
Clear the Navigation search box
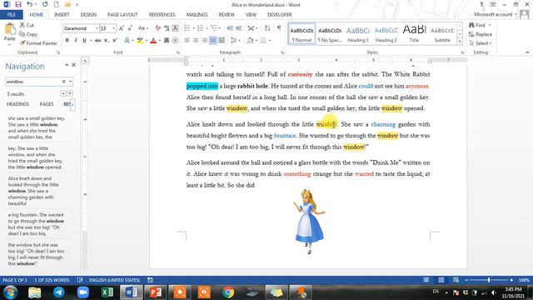coord(63,82)
